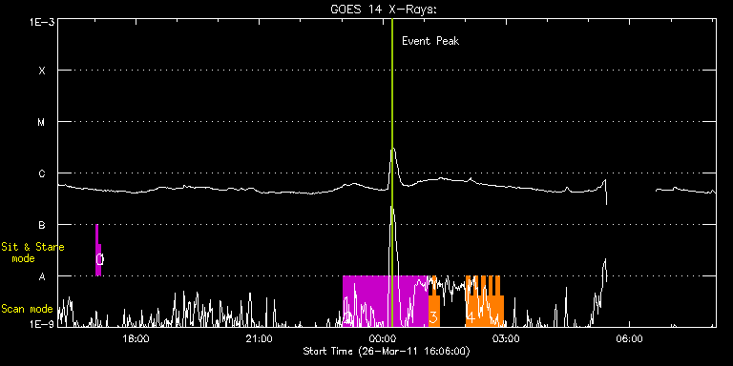The width and height of the screenshot is (733, 366).
Task: Click the Start Time axis caption
Action: (x=387, y=351)
